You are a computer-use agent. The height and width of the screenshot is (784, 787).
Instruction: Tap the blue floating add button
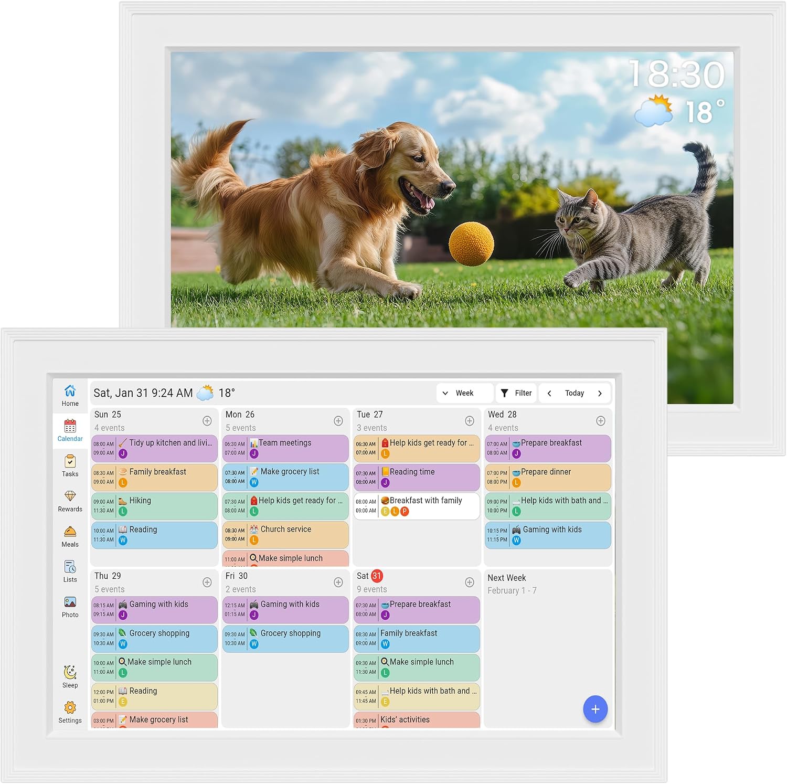(x=595, y=709)
